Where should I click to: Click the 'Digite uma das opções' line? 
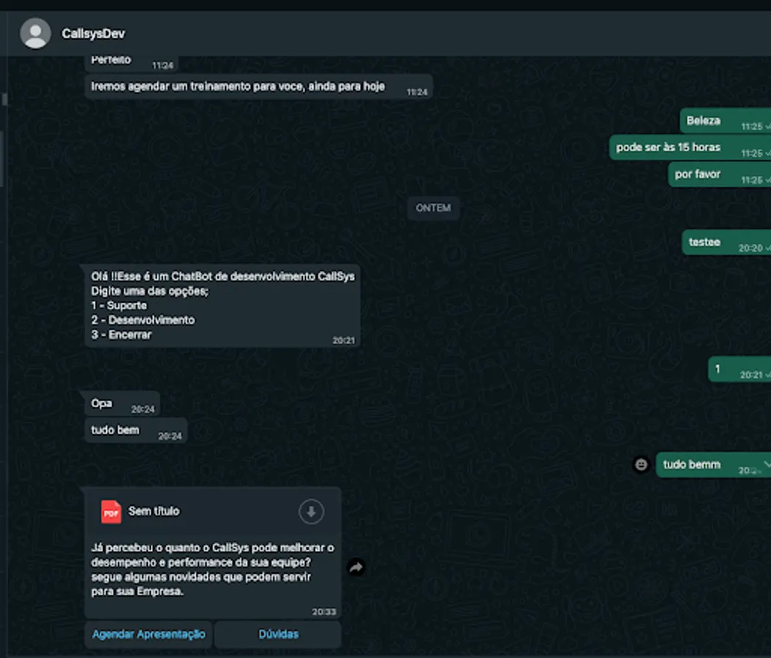pyautogui.click(x=149, y=291)
